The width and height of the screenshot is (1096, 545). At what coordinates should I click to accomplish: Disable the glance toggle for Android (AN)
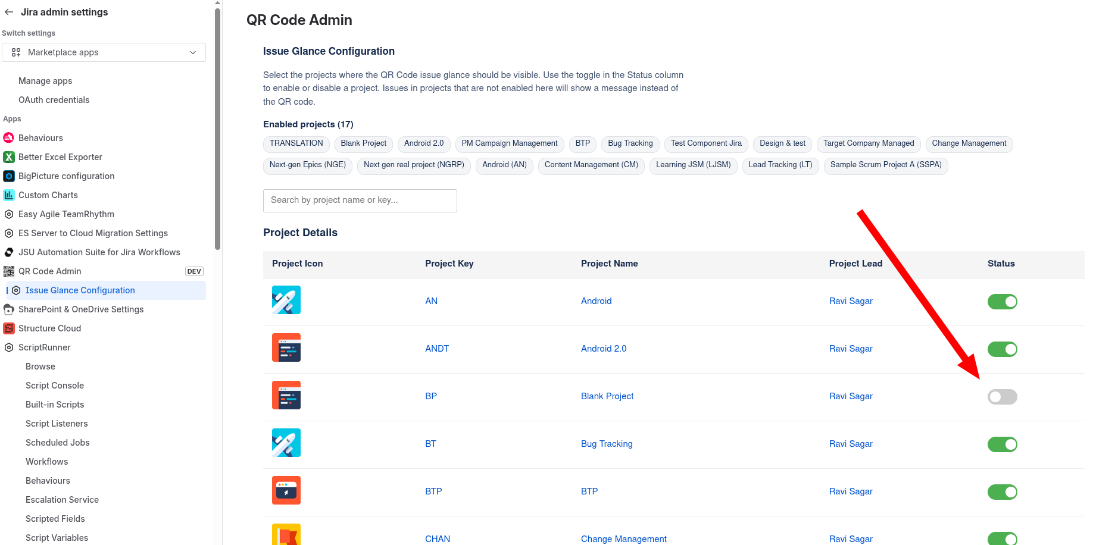coord(1003,302)
